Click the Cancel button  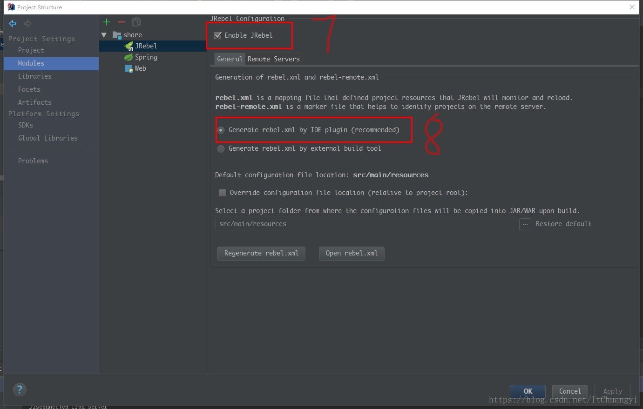point(570,391)
